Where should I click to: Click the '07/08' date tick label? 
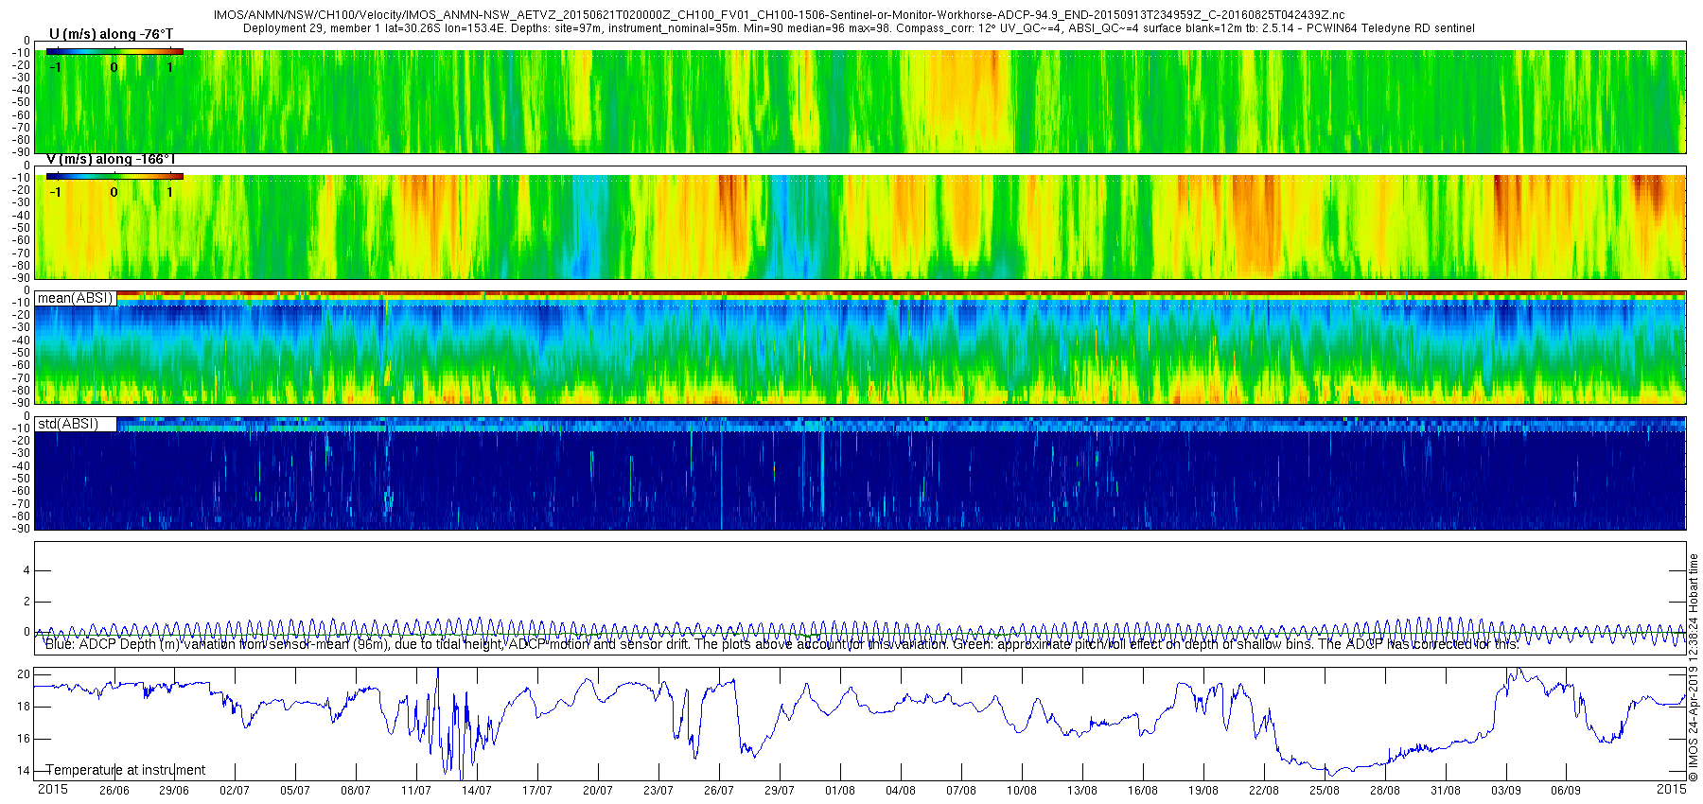[961, 791]
